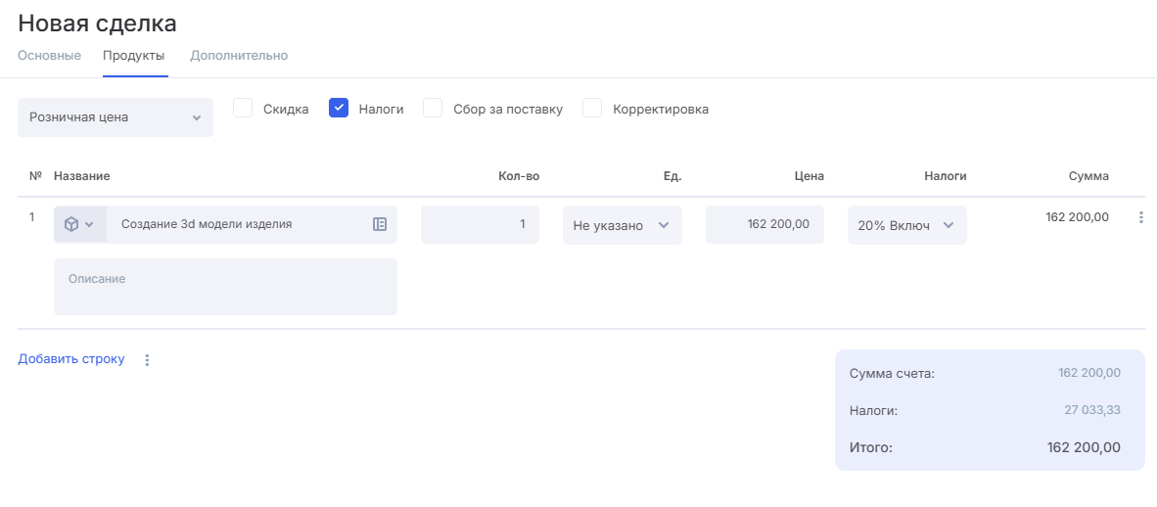Screen dimensions: 1157x507
Task: Click the quantity field showing 1
Action: pos(480,224)
